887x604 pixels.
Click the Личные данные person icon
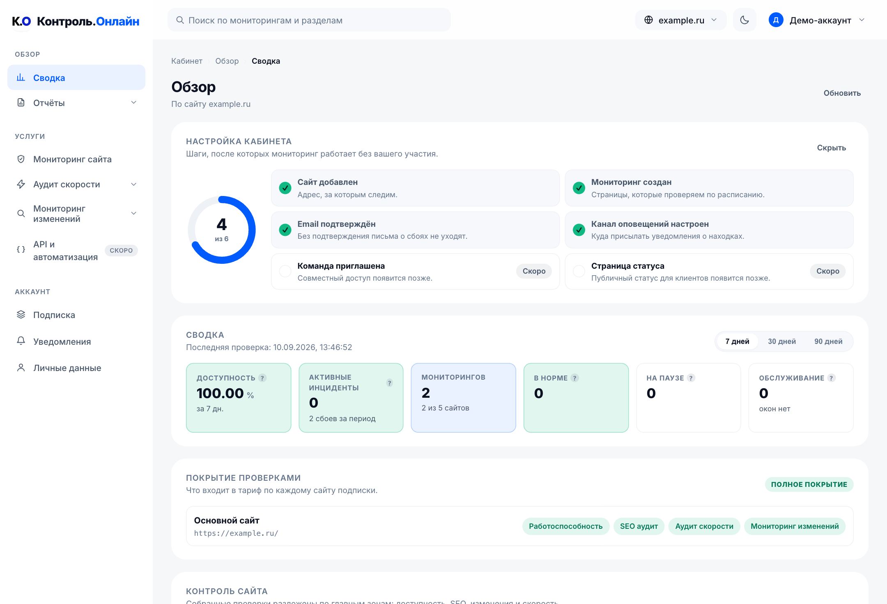21,368
